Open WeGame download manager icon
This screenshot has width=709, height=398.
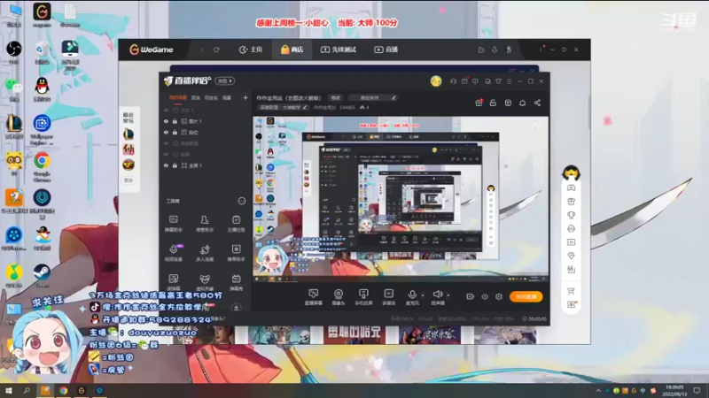click(x=495, y=50)
